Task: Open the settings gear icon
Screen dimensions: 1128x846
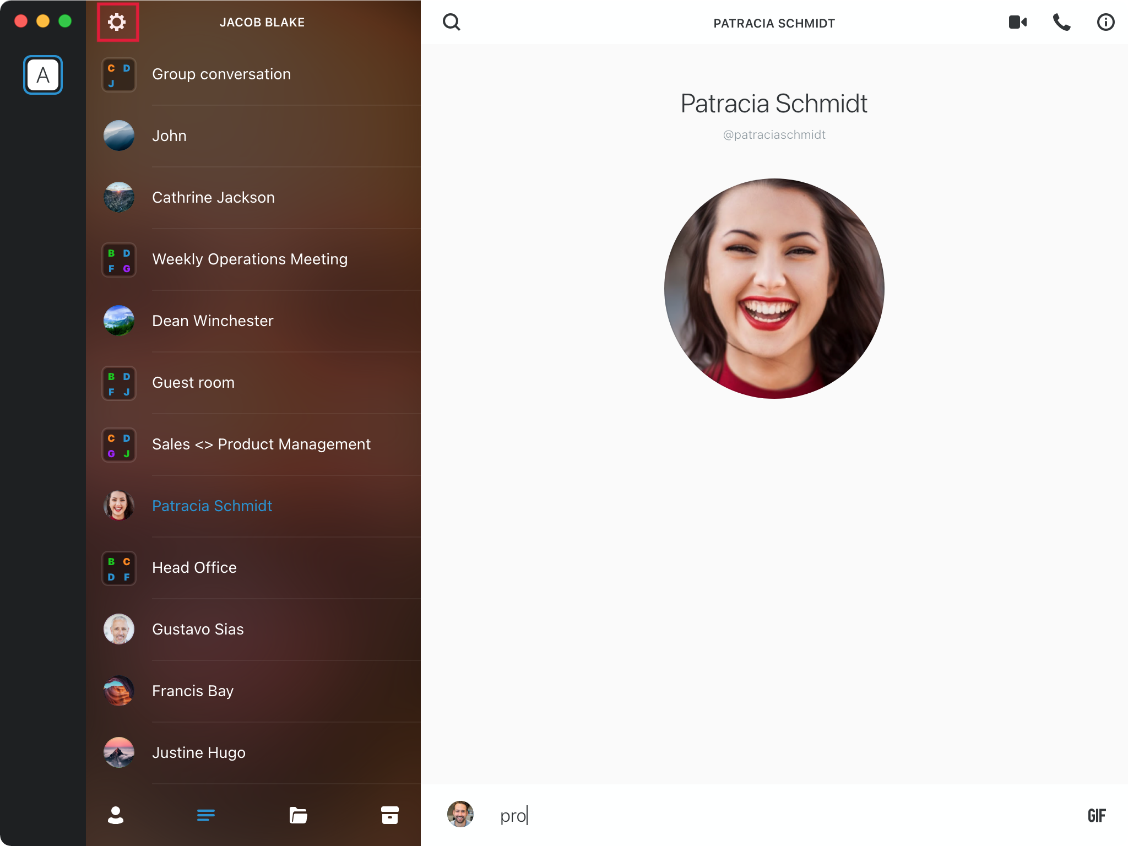Action: [117, 22]
